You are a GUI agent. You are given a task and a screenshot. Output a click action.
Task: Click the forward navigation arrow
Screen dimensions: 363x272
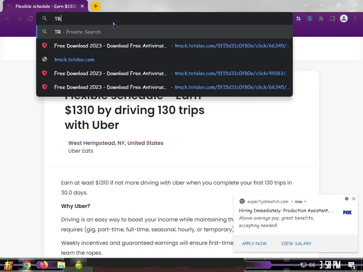click(x=19, y=18)
